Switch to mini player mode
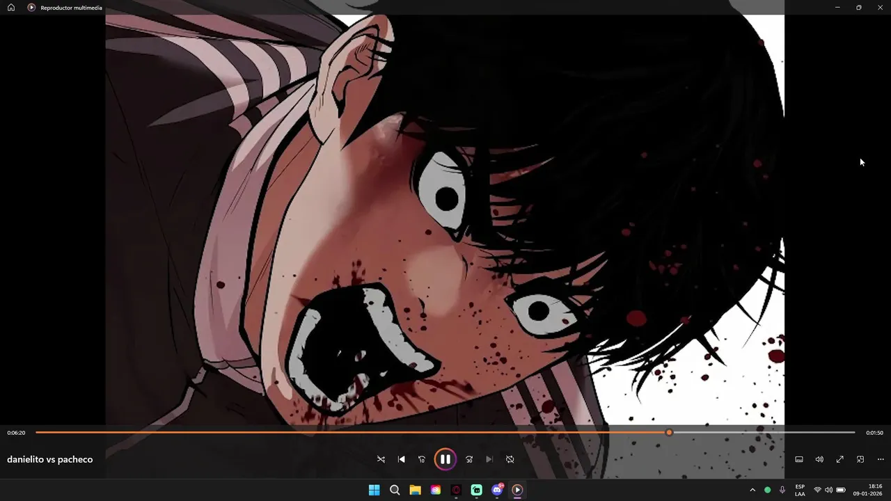Viewport: 891px width, 501px height. click(860, 459)
